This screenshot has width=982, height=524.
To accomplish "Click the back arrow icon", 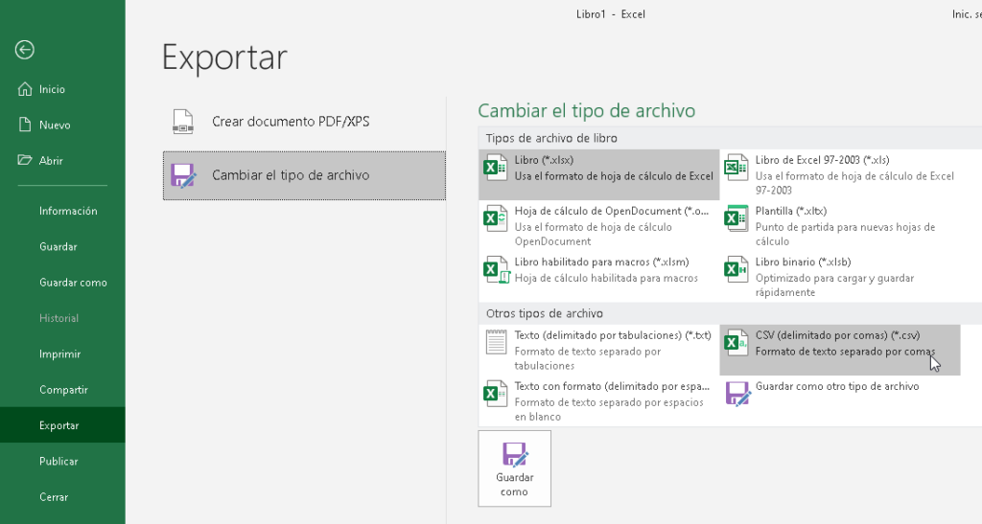I will (25, 50).
